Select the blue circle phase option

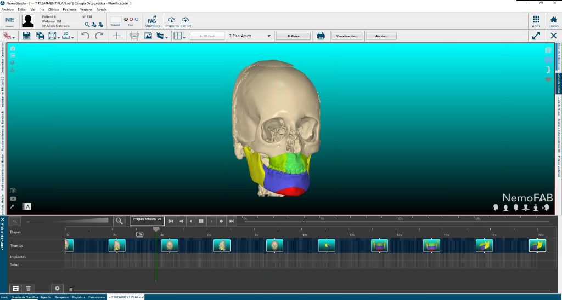coord(137,19)
